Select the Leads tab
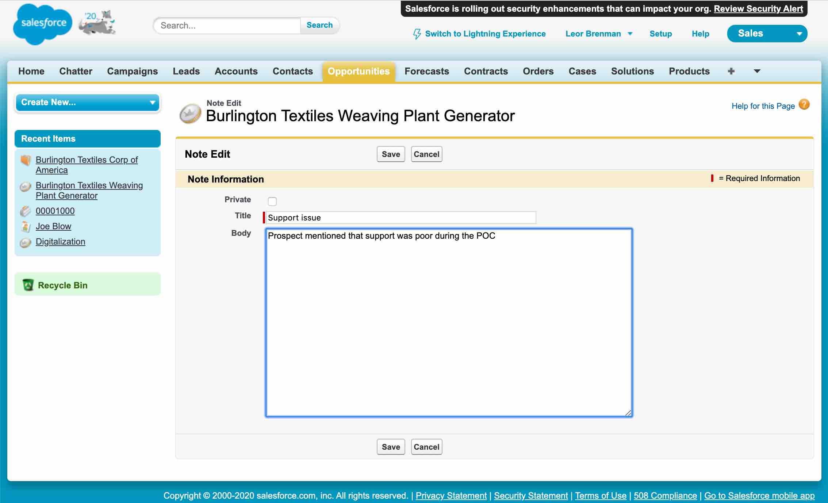 point(186,71)
